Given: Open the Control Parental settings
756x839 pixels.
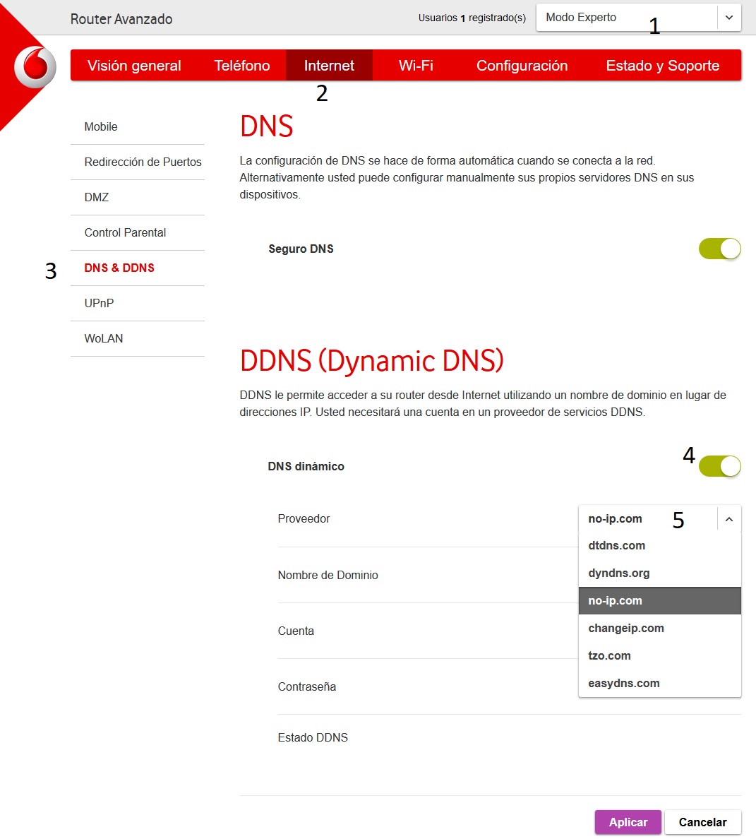Looking at the screenshot, I should pyautogui.click(x=125, y=232).
